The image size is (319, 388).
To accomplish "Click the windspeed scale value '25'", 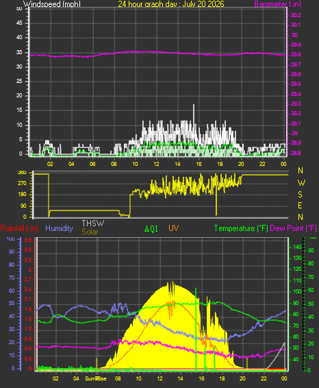I will pyautogui.click(x=19, y=81).
